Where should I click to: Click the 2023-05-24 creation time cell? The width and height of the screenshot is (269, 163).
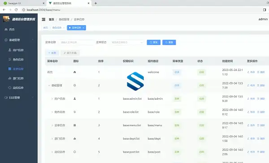point(232,72)
